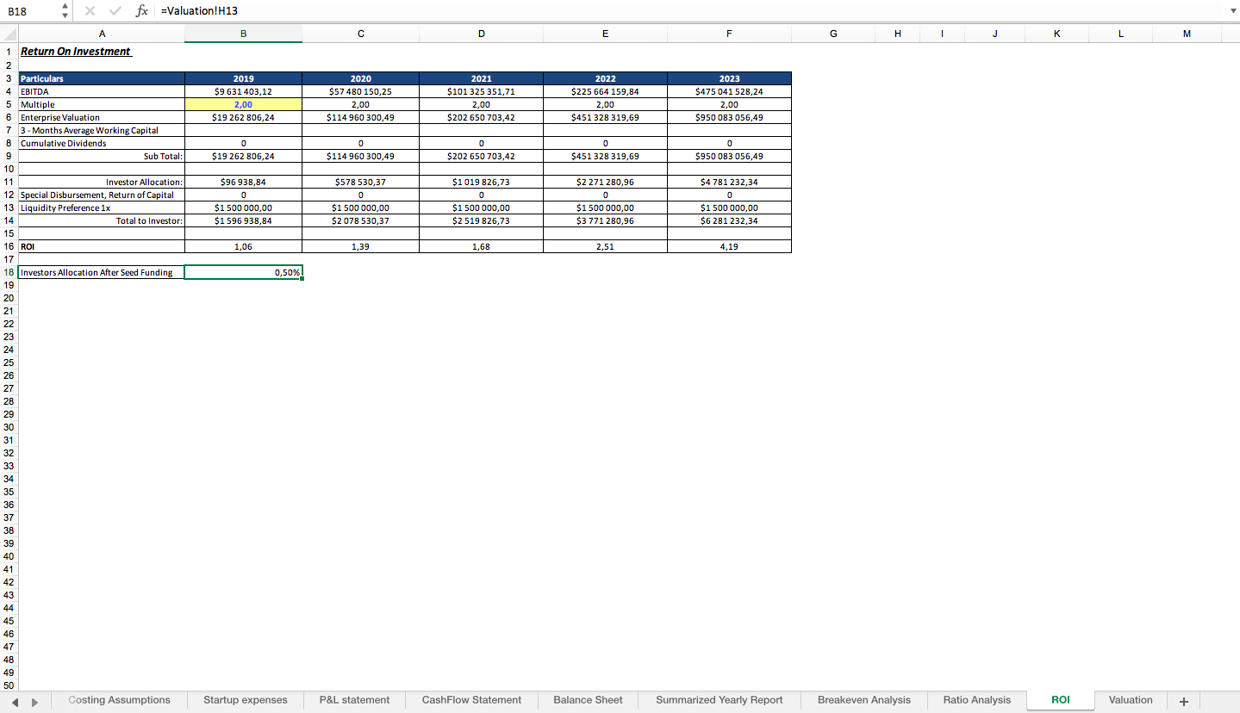Screen dimensions: 1240x713
Task: Select the 2023 ROI value 4,19
Action: click(x=729, y=246)
